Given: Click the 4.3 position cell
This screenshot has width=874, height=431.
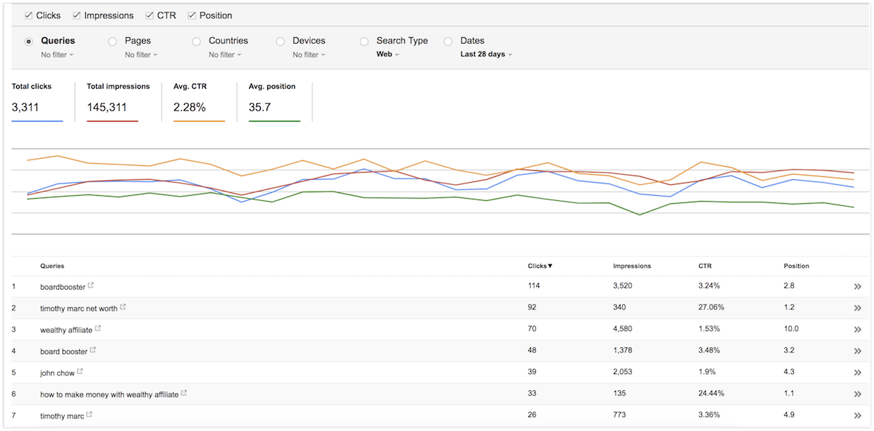Looking at the screenshot, I should [789, 373].
